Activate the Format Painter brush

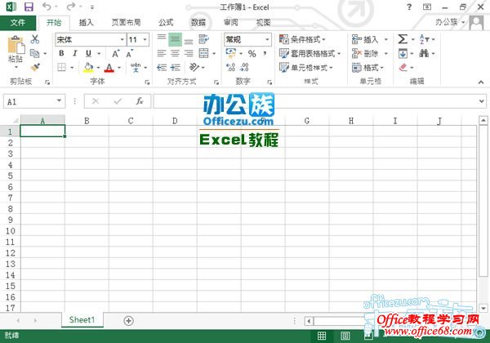pyautogui.click(x=35, y=67)
